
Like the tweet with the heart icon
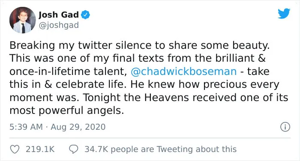tap(15, 149)
